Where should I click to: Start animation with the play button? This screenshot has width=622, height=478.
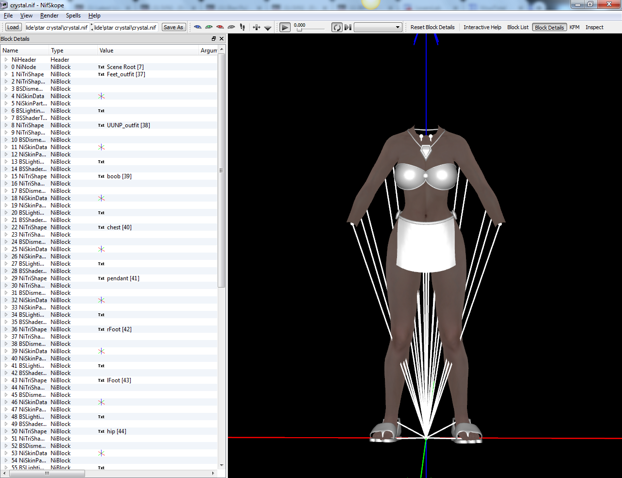click(285, 27)
